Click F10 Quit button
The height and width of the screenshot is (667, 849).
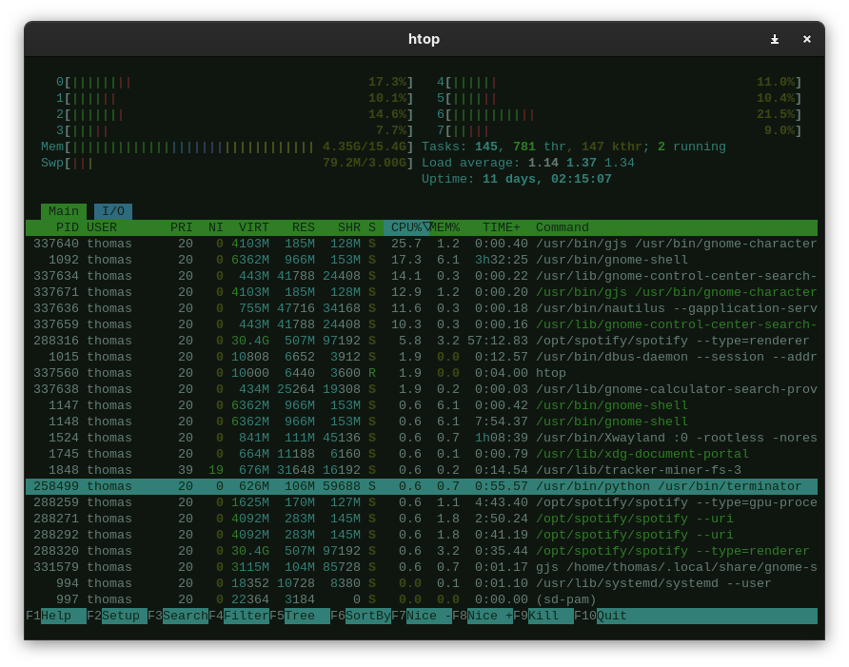click(x=609, y=616)
